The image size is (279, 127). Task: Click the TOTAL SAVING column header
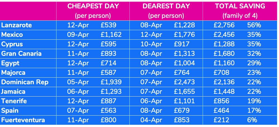(x=240, y=6)
